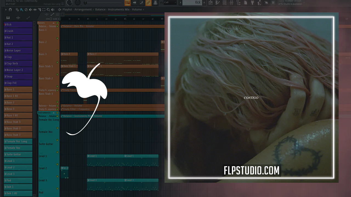Select the Mute tool speaker icon
This screenshot has width=351, height=197.
tap(30, 10)
